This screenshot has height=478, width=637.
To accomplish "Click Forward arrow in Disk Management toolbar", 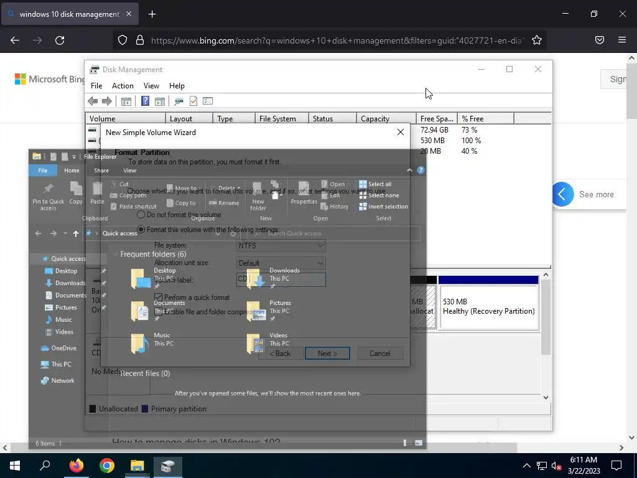I will point(107,101).
